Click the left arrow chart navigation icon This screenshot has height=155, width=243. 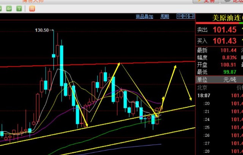pos(179,16)
